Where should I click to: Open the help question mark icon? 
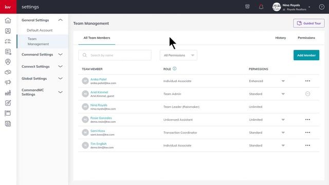coord(321,7)
